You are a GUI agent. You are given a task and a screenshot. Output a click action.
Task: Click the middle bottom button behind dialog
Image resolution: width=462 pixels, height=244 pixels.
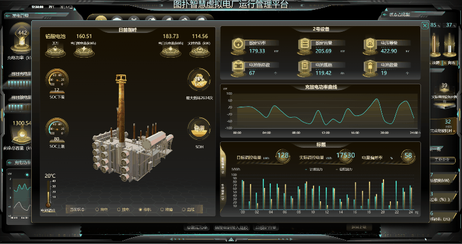click(232, 227)
